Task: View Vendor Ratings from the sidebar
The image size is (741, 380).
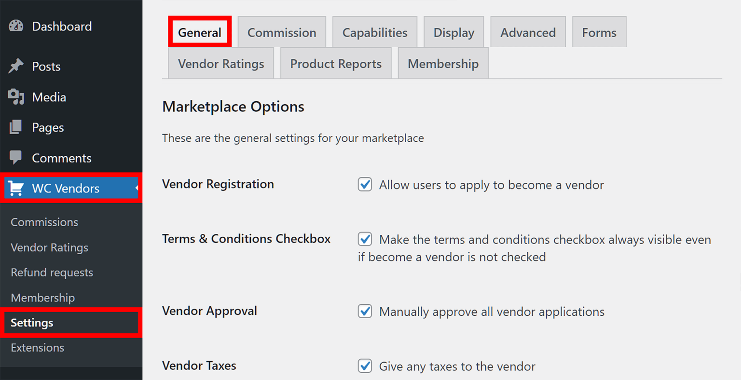Action: click(49, 247)
